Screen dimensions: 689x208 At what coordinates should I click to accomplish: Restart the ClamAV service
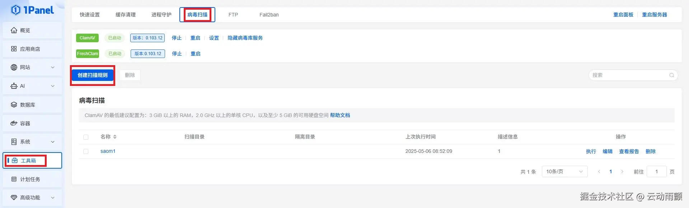[x=195, y=38]
